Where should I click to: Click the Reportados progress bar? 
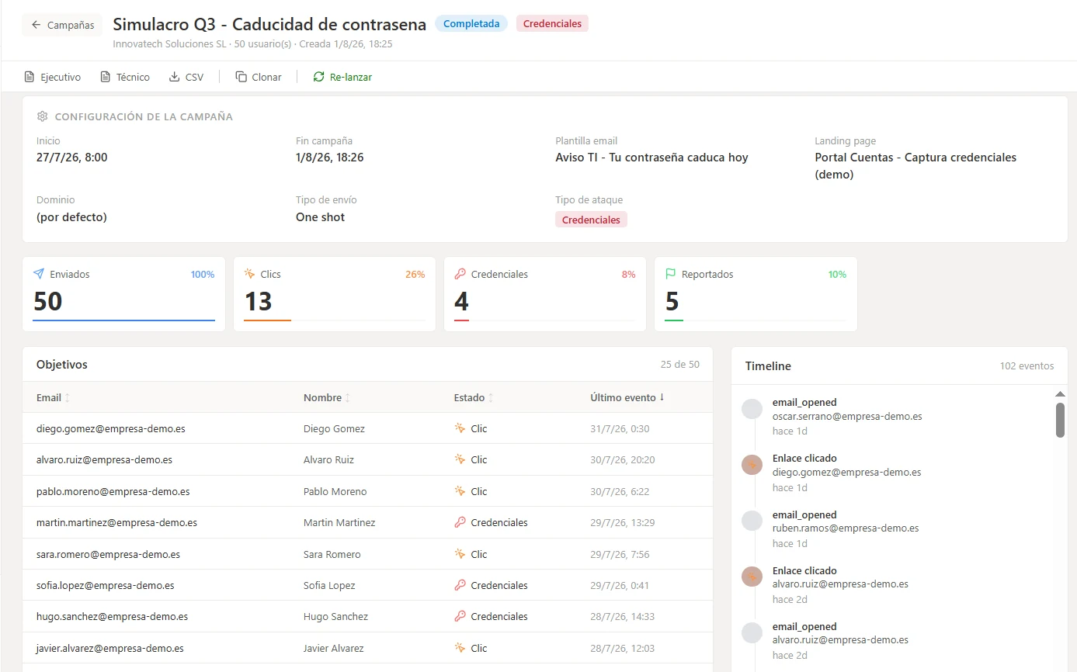coord(755,320)
